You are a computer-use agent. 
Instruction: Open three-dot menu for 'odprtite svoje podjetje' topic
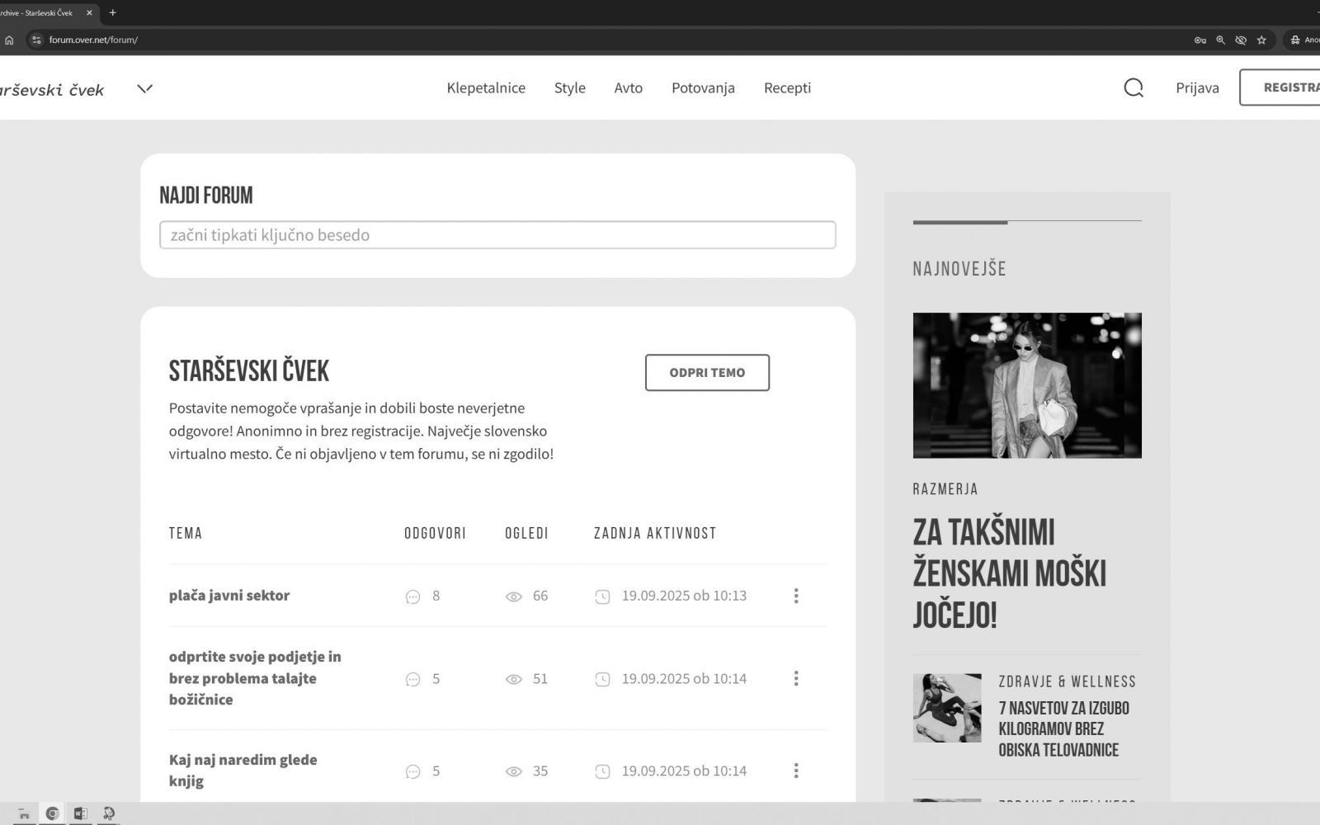coord(795,678)
